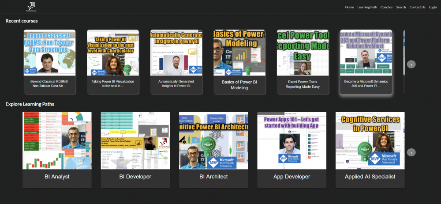Click Login in the top navigation
Viewport: 441px width, 204px height.
433,7
